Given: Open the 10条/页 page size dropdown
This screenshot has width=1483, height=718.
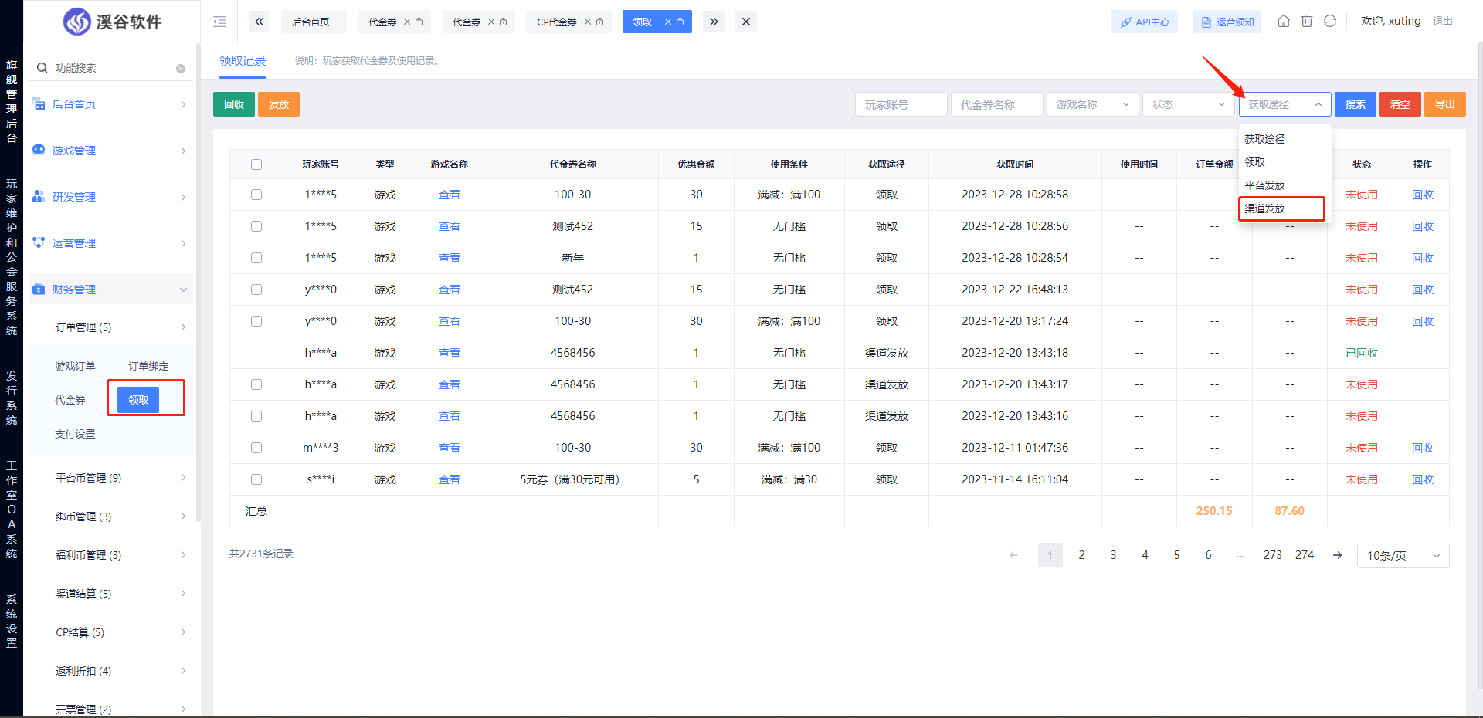Looking at the screenshot, I should [x=1403, y=555].
